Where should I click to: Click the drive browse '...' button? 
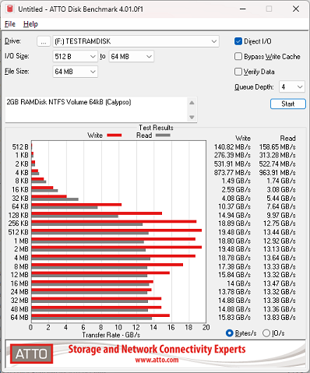click(44, 41)
